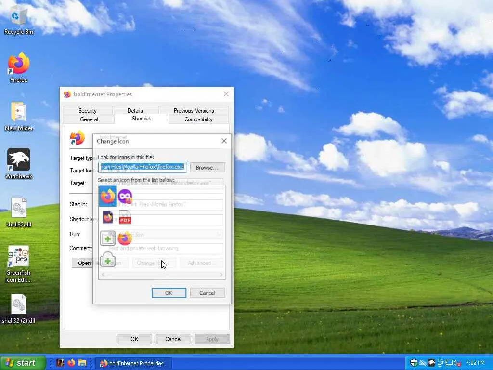Screen dimensions: 493x370
Task: Click muted volume speaker tray icon
Action: click(x=457, y=363)
